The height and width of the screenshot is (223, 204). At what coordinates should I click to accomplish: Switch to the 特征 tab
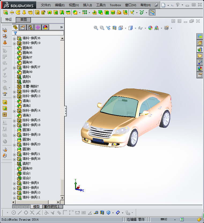(8, 20)
